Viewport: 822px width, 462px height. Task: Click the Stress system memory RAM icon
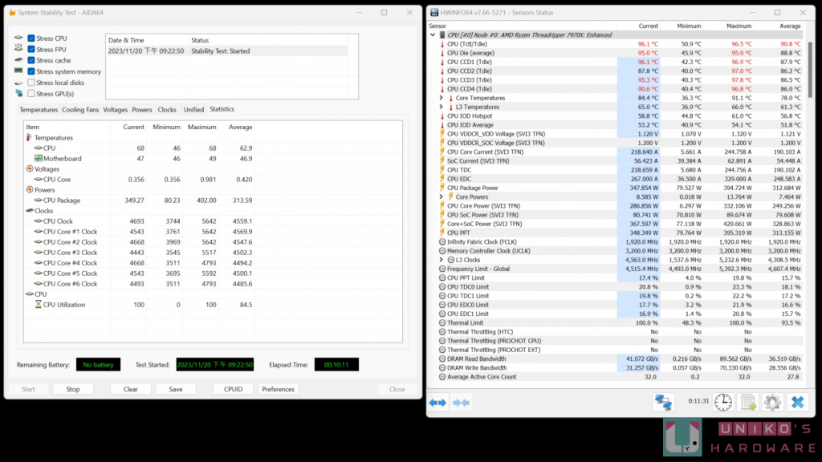(19, 71)
